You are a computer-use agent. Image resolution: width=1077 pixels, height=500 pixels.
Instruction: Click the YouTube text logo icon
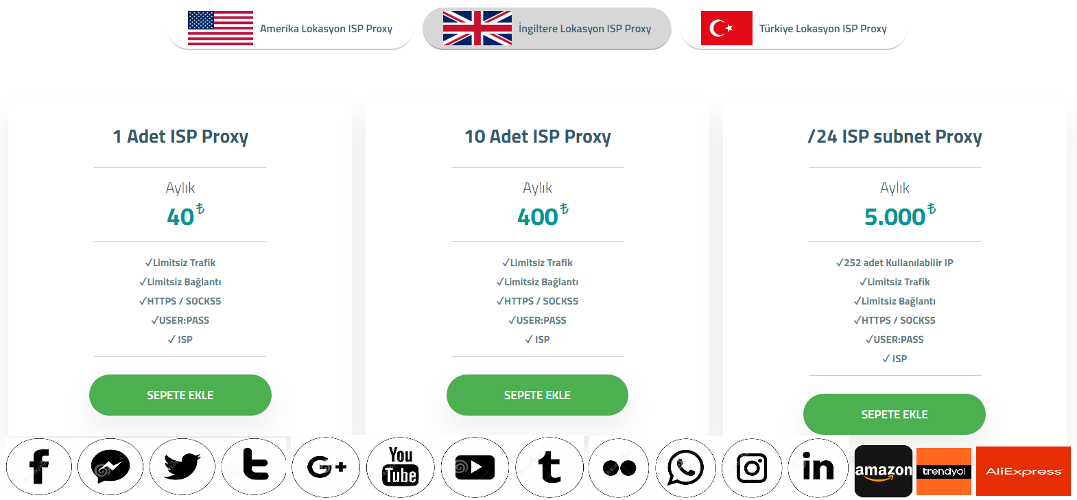[x=401, y=467]
